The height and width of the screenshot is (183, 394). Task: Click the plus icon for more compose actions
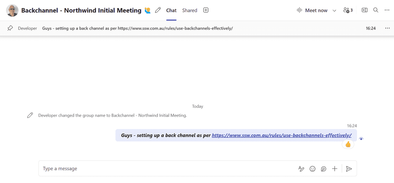335,169
